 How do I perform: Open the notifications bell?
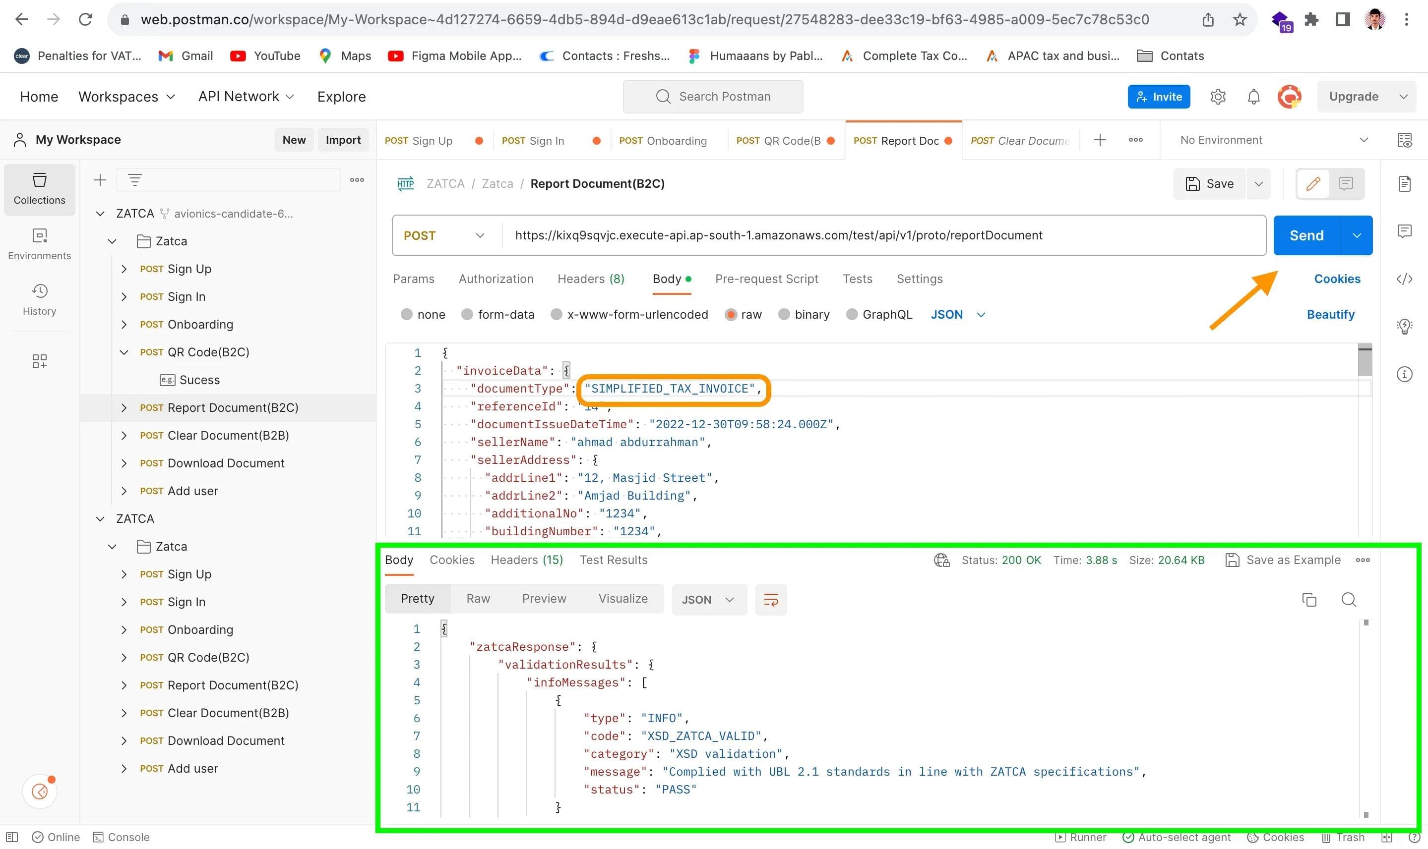click(1253, 96)
